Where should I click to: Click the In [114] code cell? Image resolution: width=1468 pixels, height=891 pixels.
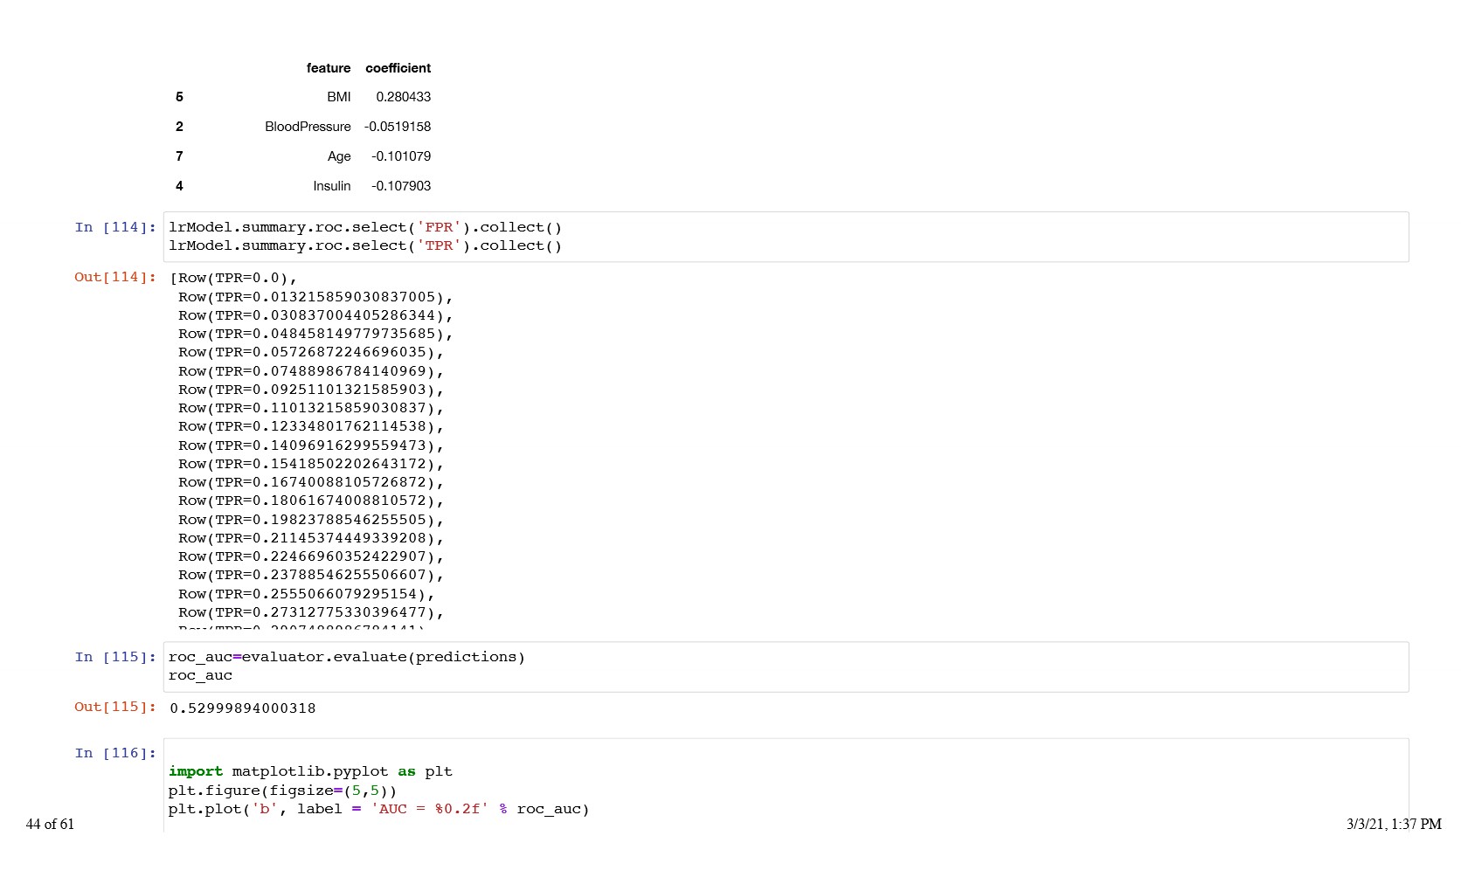click(x=785, y=237)
